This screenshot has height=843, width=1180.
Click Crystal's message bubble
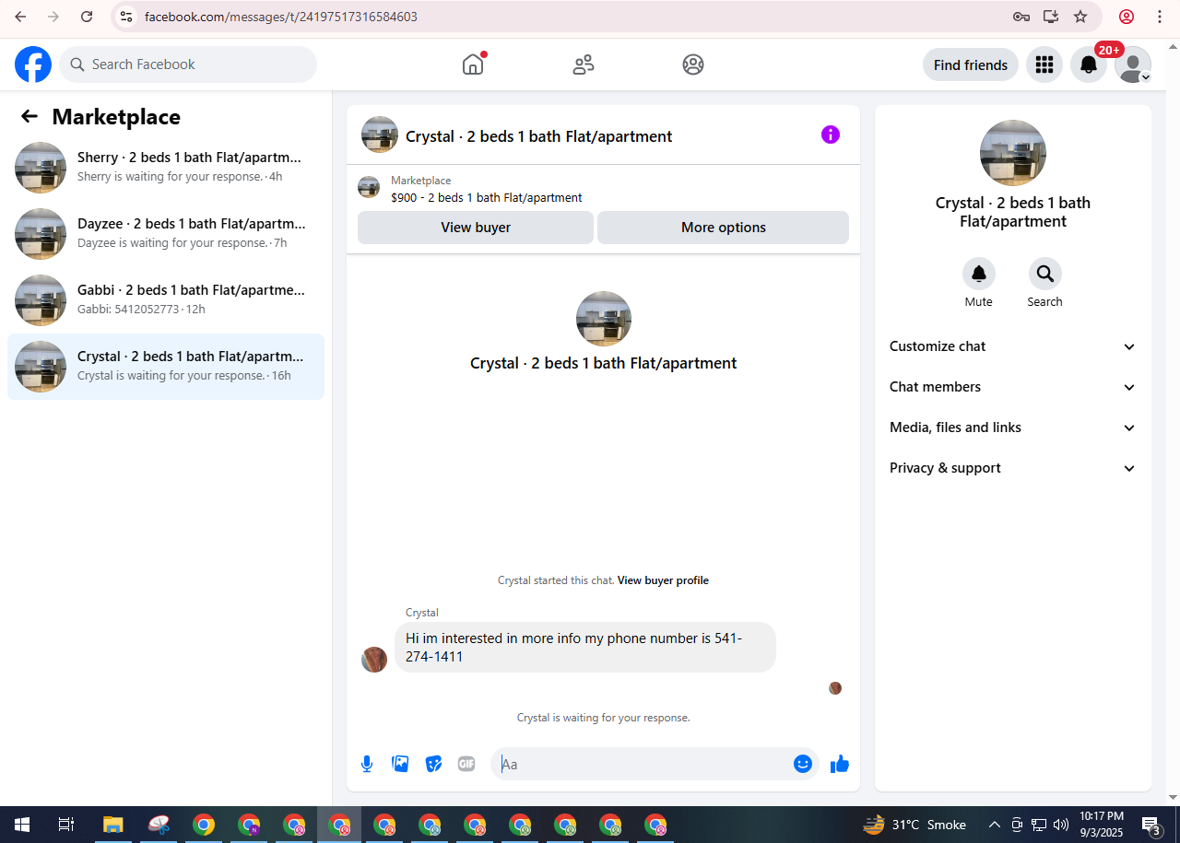click(585, 647)
